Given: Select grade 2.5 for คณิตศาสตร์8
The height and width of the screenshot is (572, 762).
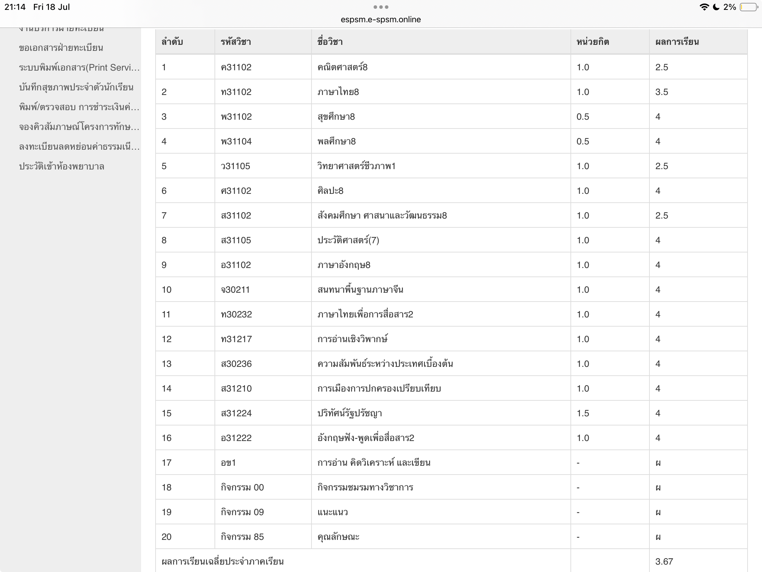Looking at the screenshot, I should pos(662,67).
